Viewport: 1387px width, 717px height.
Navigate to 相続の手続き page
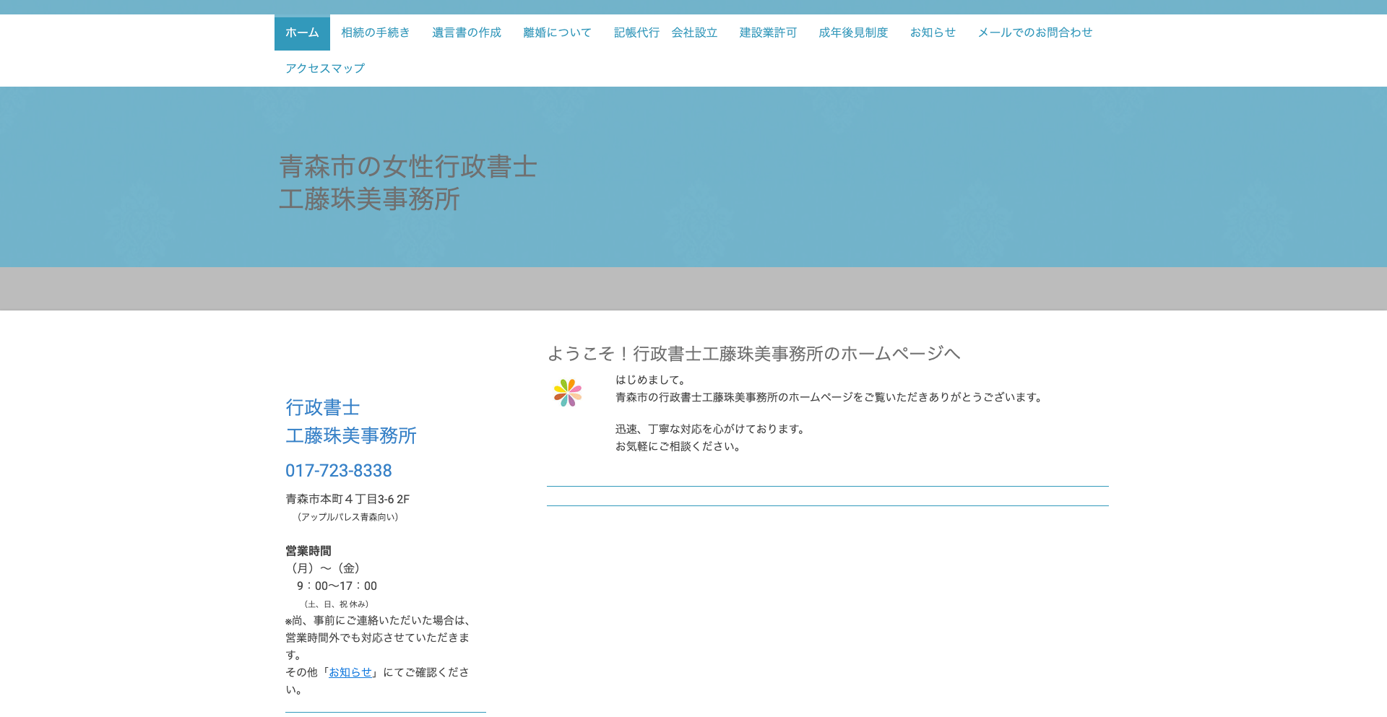376,32
